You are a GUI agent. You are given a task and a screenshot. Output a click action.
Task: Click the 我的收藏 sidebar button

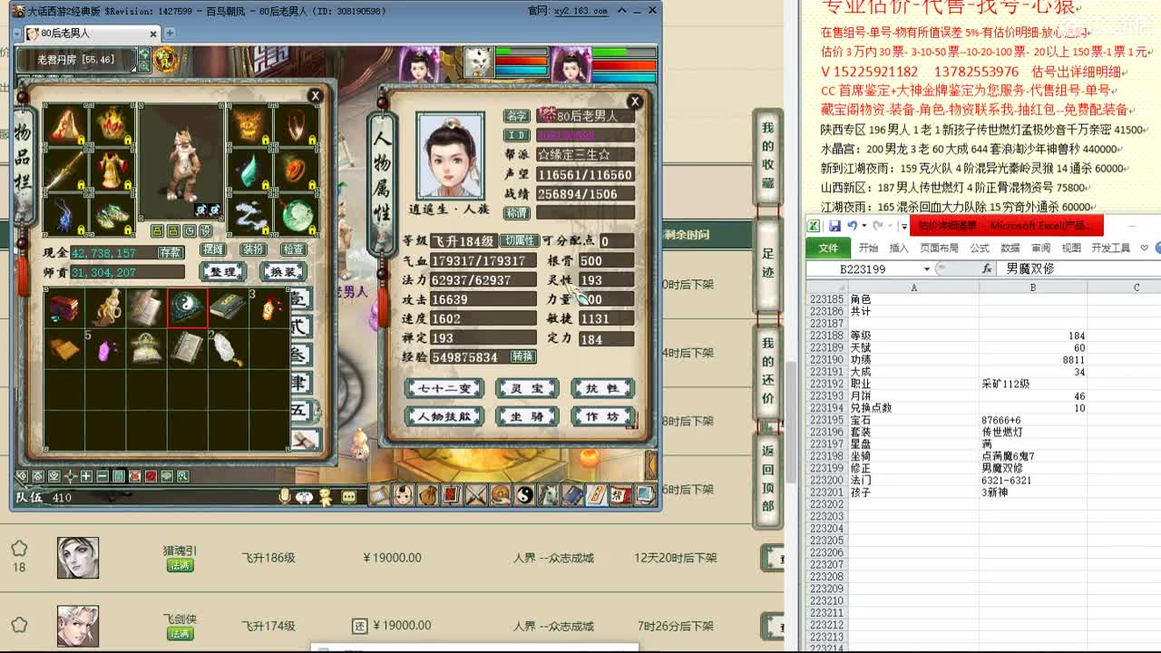point(768,159)
